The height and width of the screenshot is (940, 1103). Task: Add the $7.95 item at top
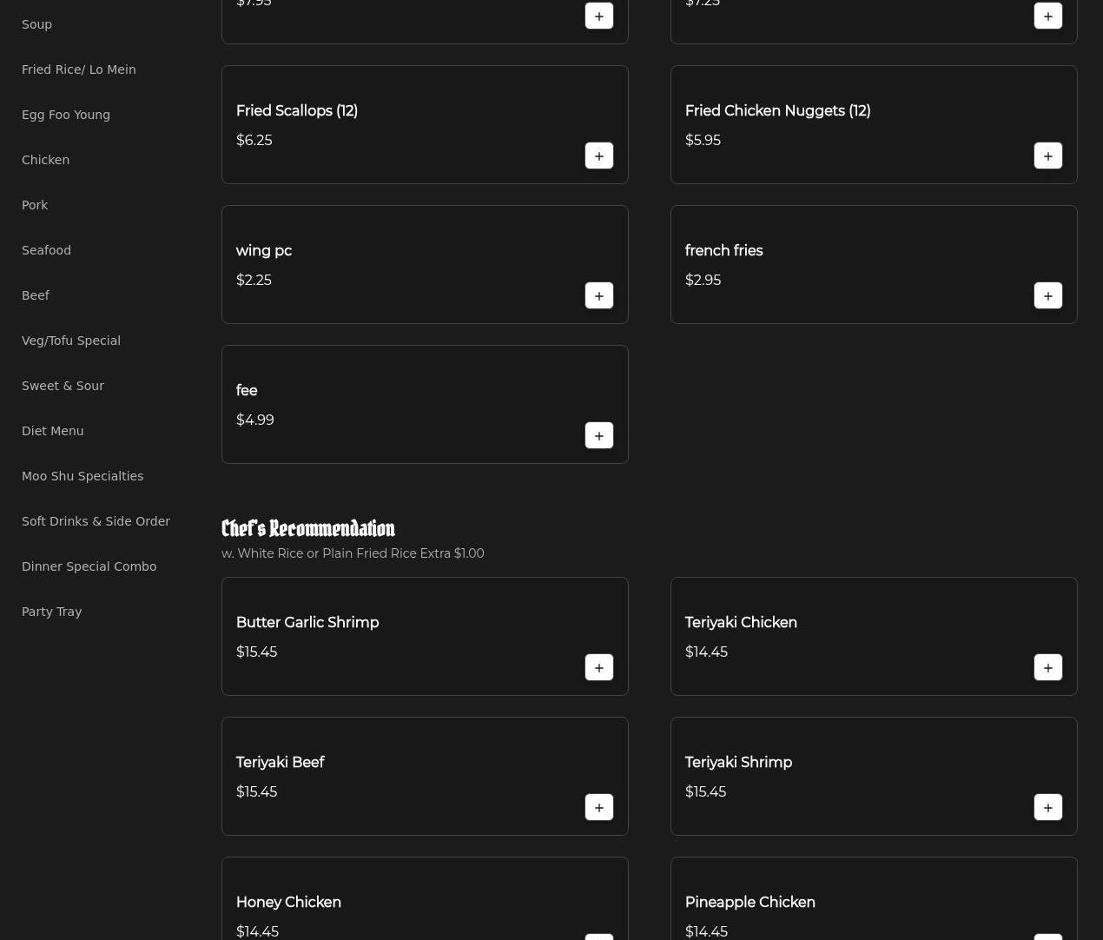click(x=599, y=16)
